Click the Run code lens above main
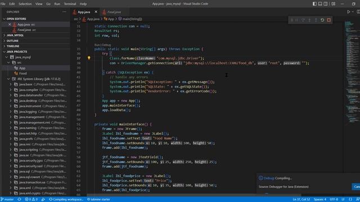Viewport: 360px width, 202px height. [97, 45]
